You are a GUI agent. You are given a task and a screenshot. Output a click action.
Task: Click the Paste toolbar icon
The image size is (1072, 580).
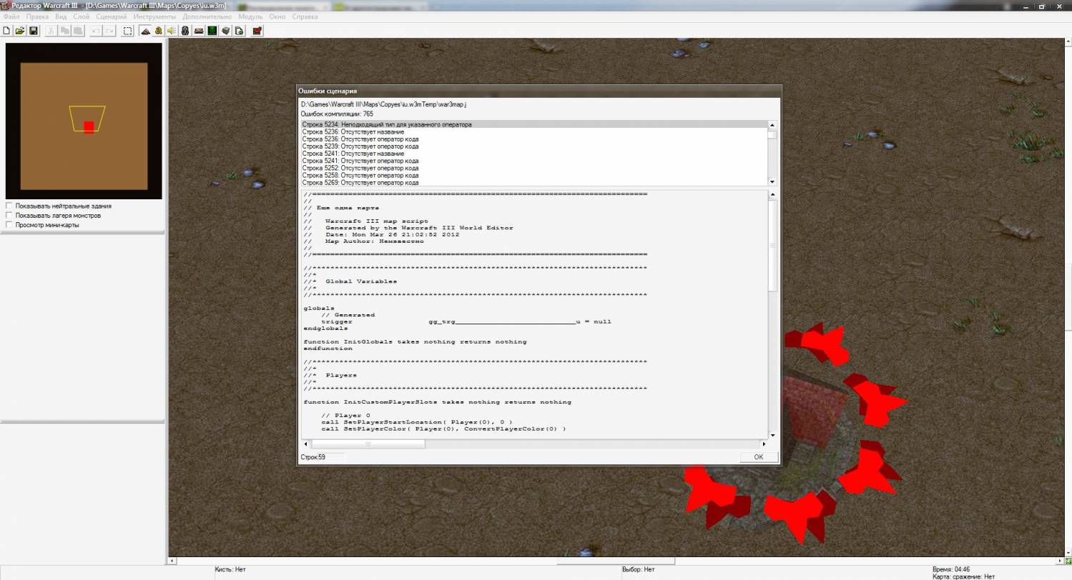[78, 31]
